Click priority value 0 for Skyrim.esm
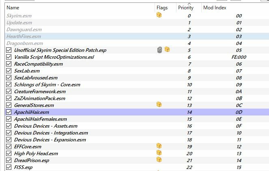The image size is (269, 171). point(189,16)
